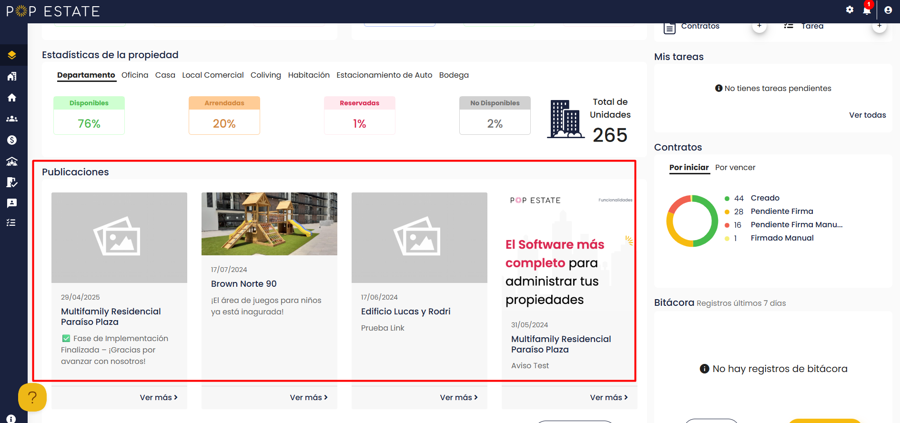This screenshot has height=423, width=900.
Task: Select the layers icon in sidebar
Action: (x=12, y=55)
